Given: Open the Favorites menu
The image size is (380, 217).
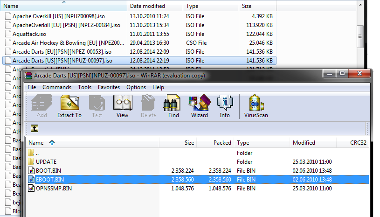Looking at the screenshot, I should (x=109, y=87).
